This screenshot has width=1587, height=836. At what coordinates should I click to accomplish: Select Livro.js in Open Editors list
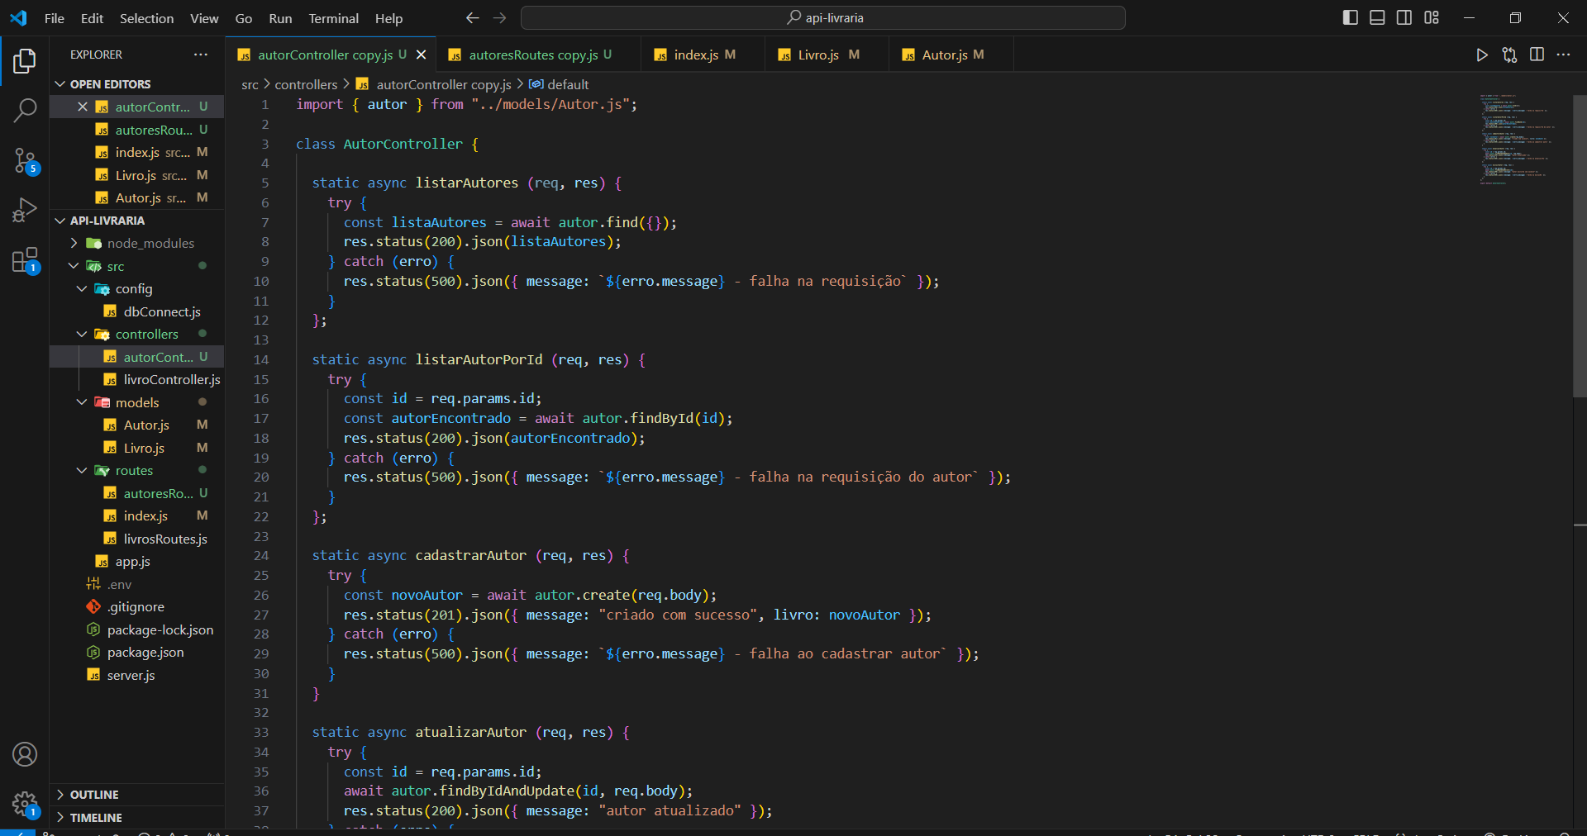click(136, 175)
